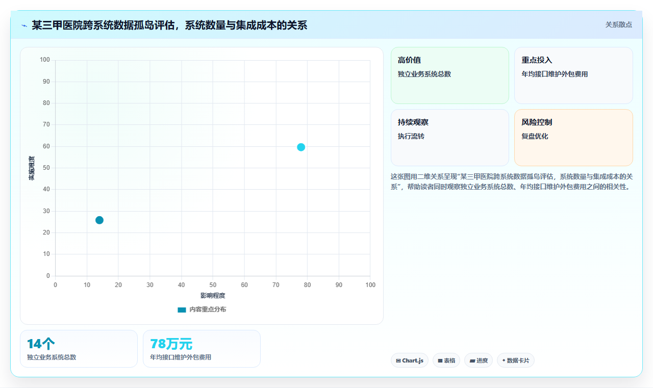Viewport: 653px width, 388px height.
Task: Click 执行流转 text in 持续观察 card
Action: coord(411,137)
